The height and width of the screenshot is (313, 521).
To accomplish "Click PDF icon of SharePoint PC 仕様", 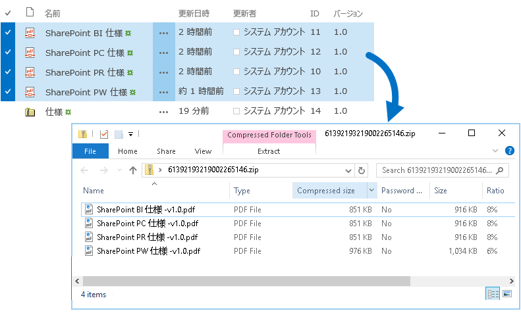I will click(x=30, y=53).
